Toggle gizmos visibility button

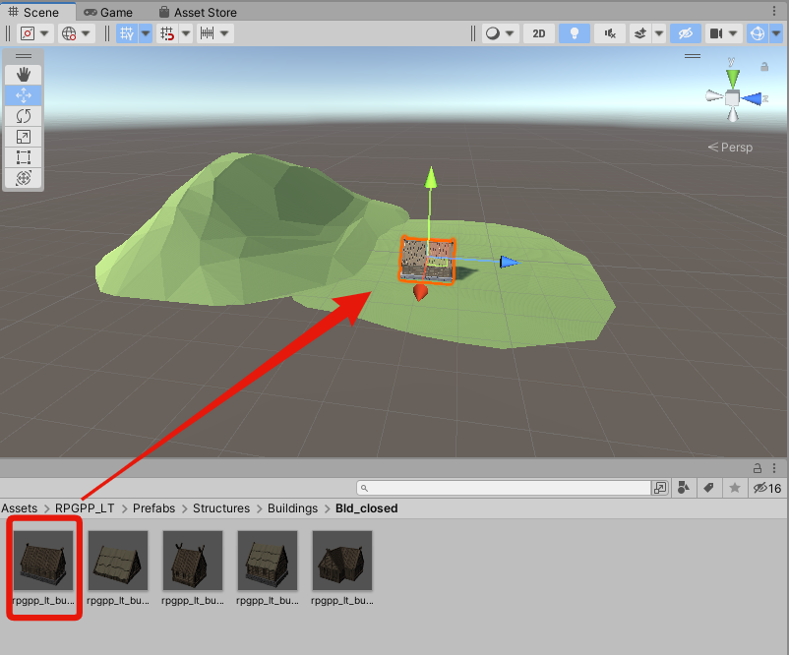coord(758,33)
